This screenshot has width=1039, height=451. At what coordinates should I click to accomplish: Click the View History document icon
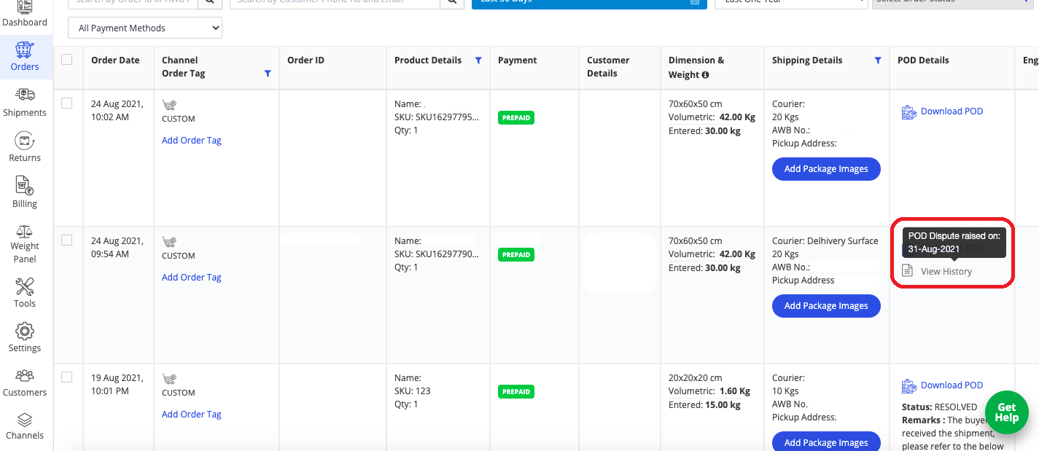(x=908, y=271)
